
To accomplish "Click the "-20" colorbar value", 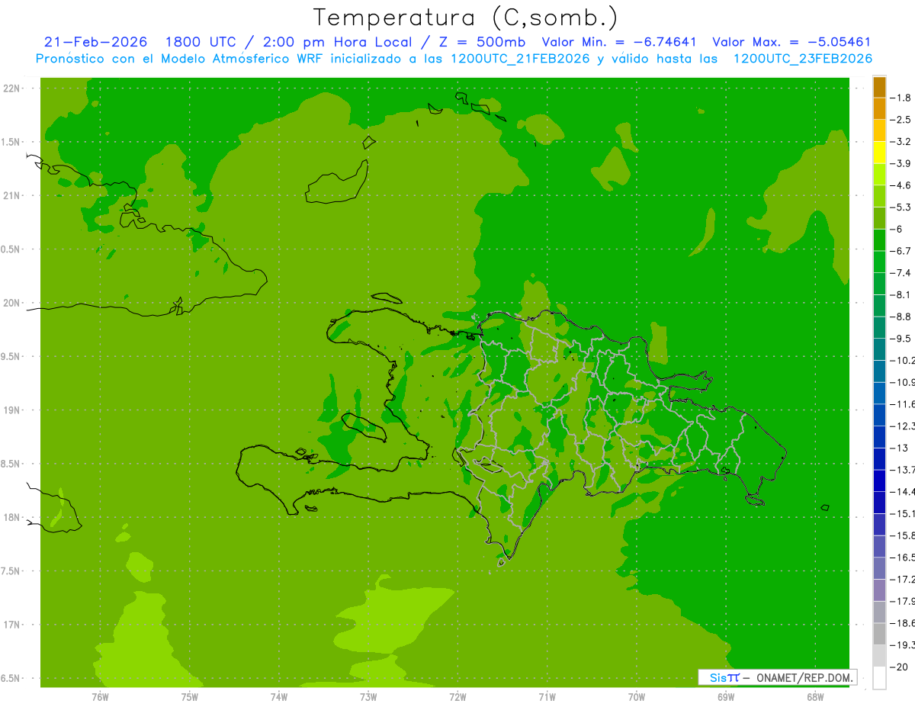I will tap(899, 667).
